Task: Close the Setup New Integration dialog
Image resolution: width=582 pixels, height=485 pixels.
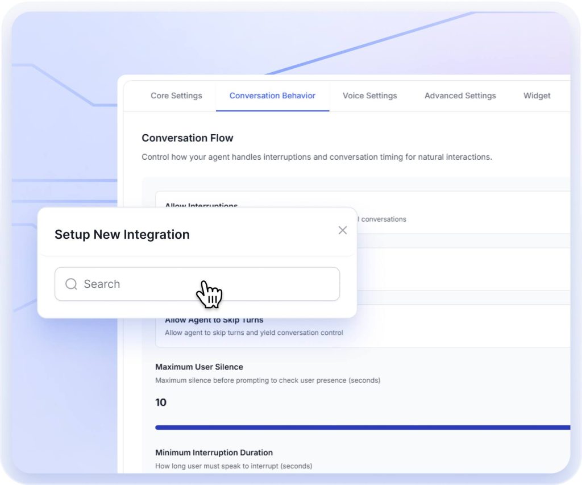Action: 342,230
